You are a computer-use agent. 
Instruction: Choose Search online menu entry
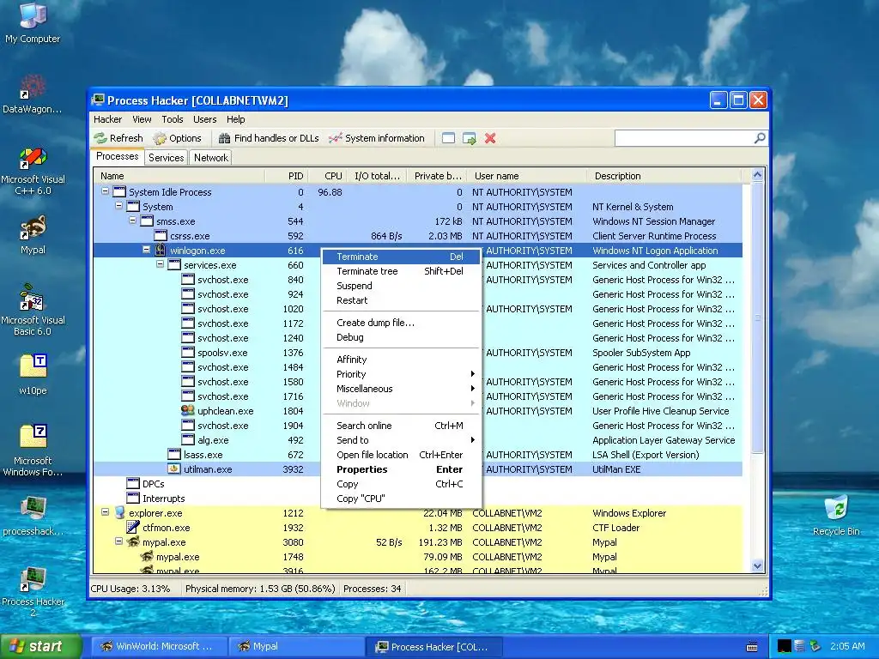(x=402, y=426)
